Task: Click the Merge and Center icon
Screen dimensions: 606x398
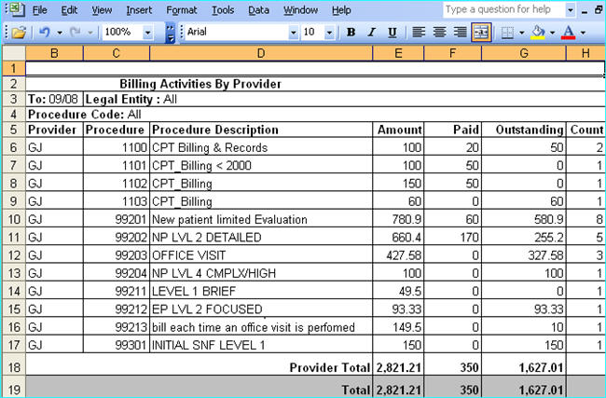Action: (481, 32)
